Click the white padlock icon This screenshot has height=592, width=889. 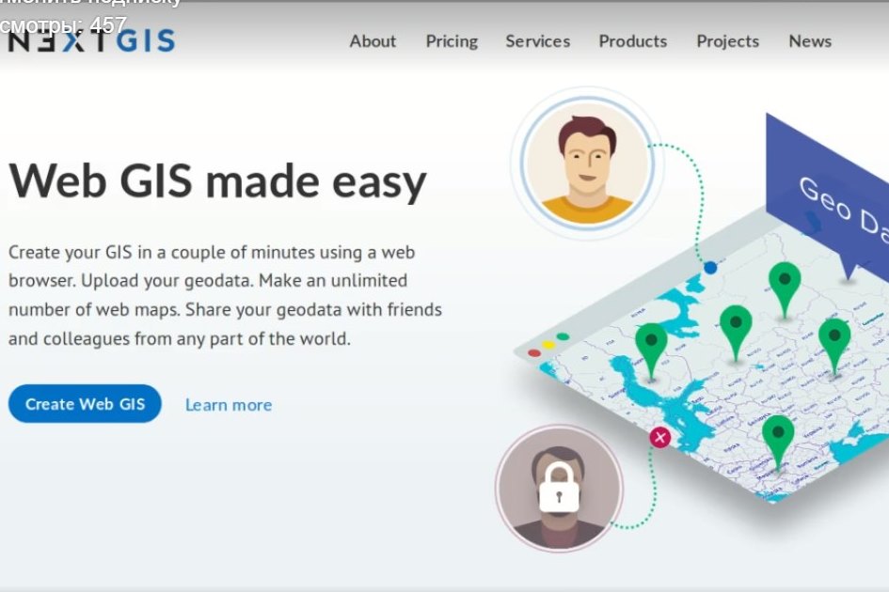559,487
